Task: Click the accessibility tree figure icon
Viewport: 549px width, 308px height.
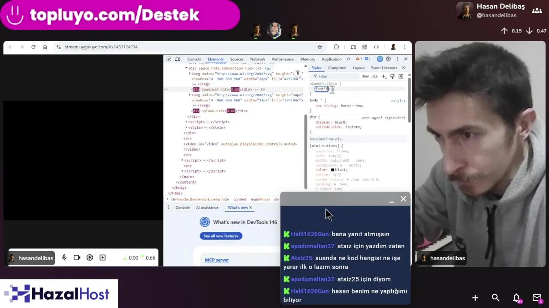Action: [298, 74]
